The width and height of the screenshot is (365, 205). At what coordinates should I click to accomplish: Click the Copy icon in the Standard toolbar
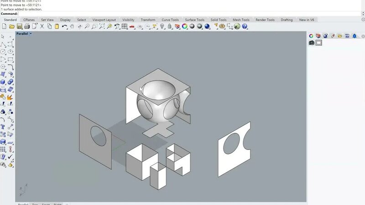tap(49, 26)
